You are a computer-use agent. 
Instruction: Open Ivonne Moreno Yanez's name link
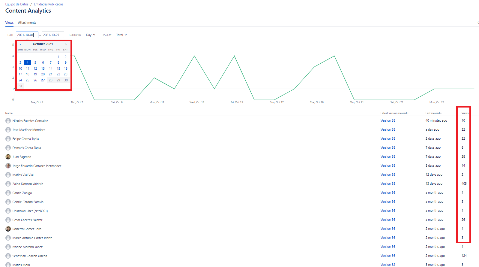click(28, 247)
